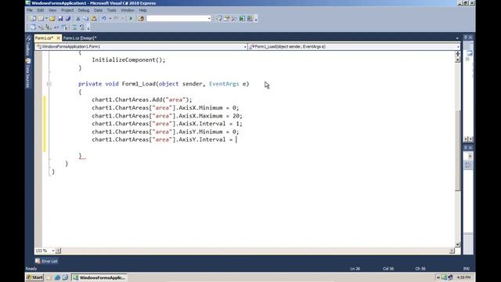The width and height of the screenshot is (501, 282).
Task: Click the Open File folder icon
Action: click(x=52, y=19)
